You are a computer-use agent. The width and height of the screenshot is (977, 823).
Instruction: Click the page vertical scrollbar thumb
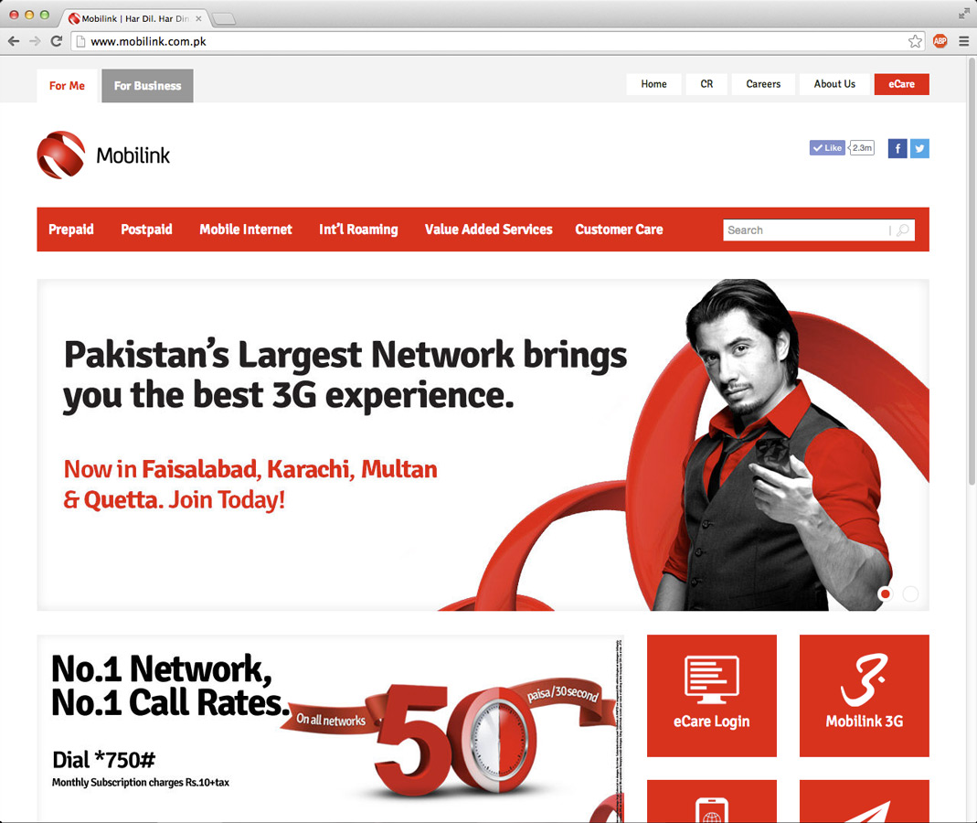point(972,272)
